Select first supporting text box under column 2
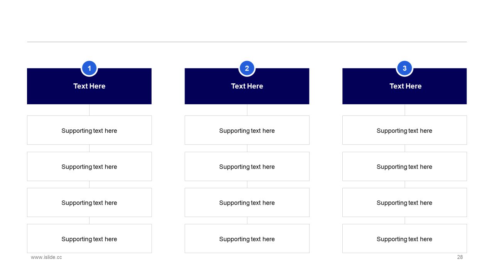The image size is (494, 278). [247, 130]
